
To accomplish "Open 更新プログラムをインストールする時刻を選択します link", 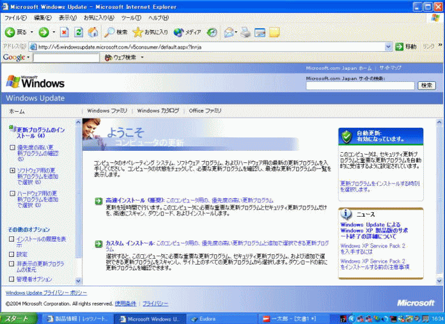I will tap(380, 187).
